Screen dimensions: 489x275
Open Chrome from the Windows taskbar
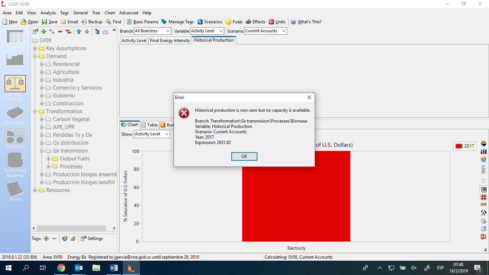[x=61, y=268]
